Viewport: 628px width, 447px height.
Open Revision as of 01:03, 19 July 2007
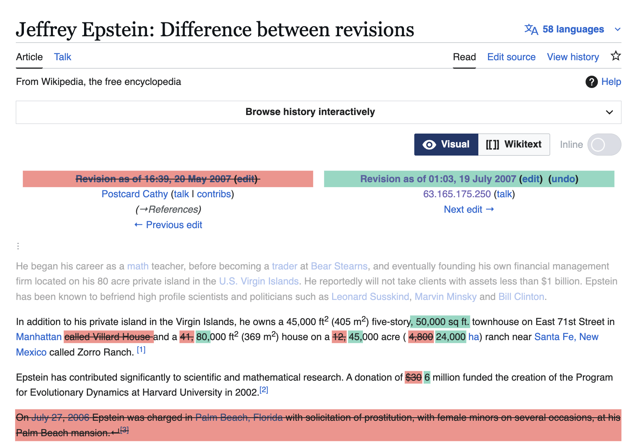[438, 179]
